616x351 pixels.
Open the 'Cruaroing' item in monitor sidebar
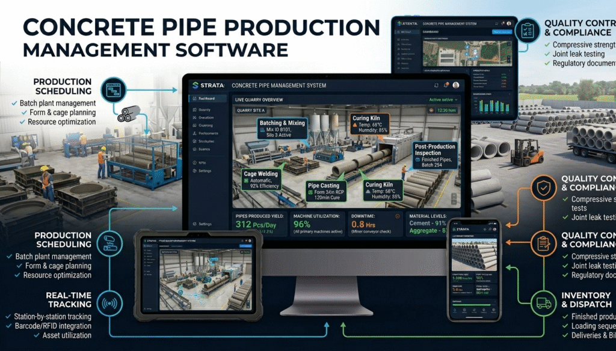pyautogui.click(x=202, y=125)
